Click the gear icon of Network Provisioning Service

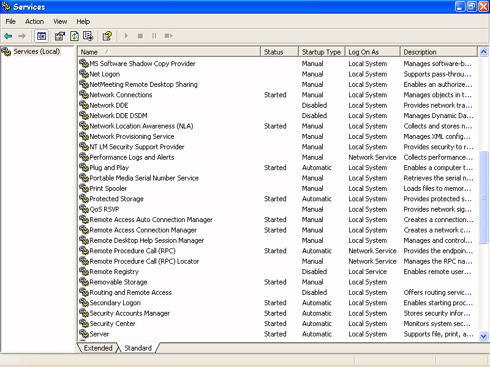84,136
